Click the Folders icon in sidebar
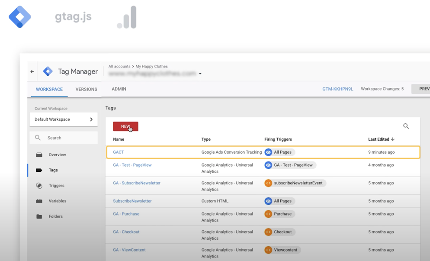Screen dimensions: 430x261 39,216
